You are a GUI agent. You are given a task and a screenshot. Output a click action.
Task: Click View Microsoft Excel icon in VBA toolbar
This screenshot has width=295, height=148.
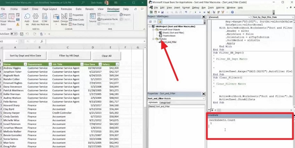click(151, 12)
